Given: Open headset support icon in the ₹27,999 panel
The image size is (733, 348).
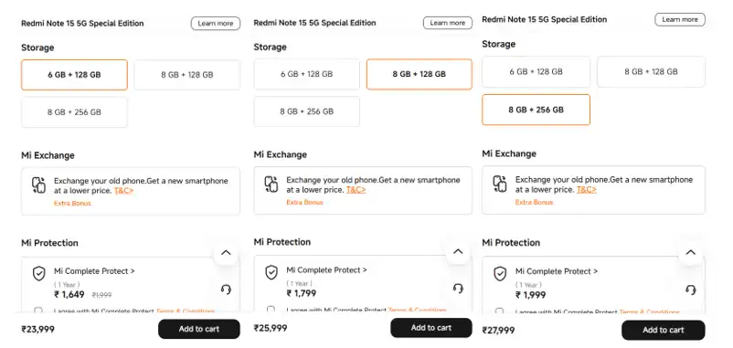Looking at the screenshot, I should (x=690, y=290).
